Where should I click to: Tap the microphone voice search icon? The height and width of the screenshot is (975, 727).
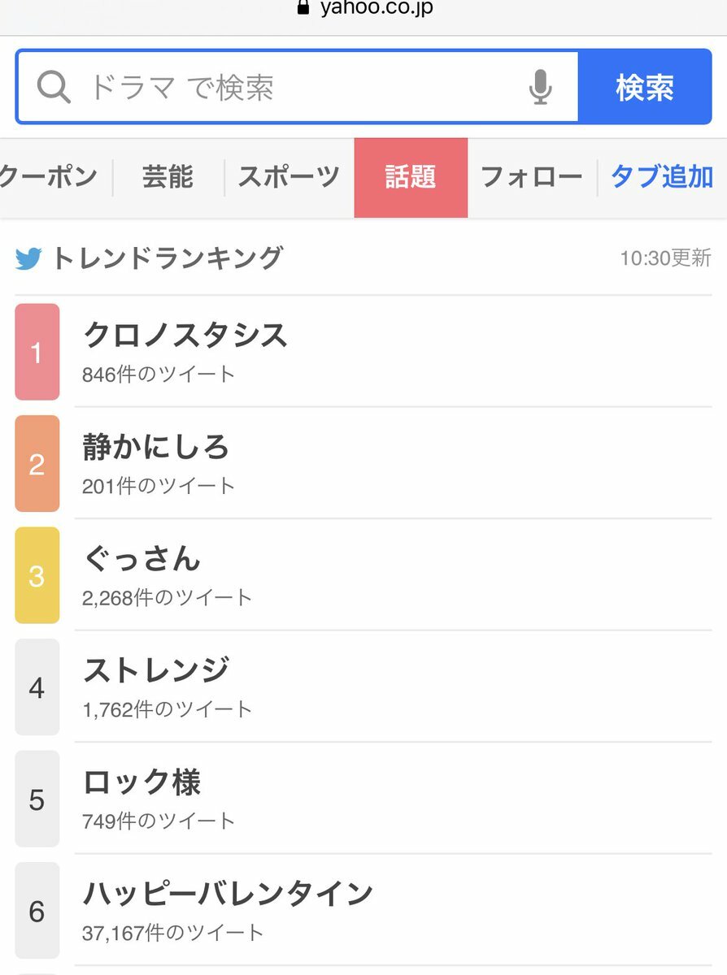[541, 87]
